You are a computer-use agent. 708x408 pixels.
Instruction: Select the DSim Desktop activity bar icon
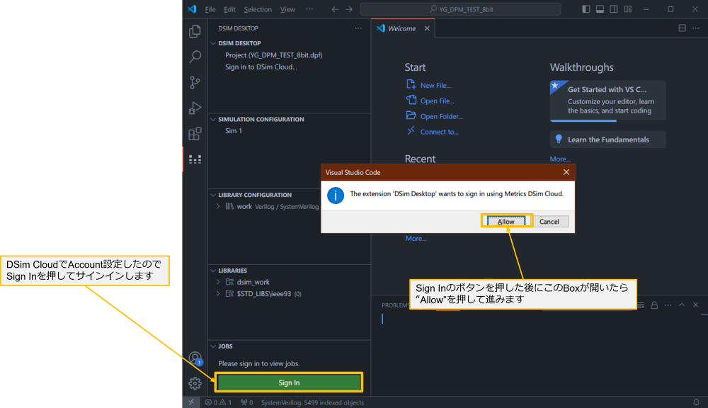tap(195, 159)
